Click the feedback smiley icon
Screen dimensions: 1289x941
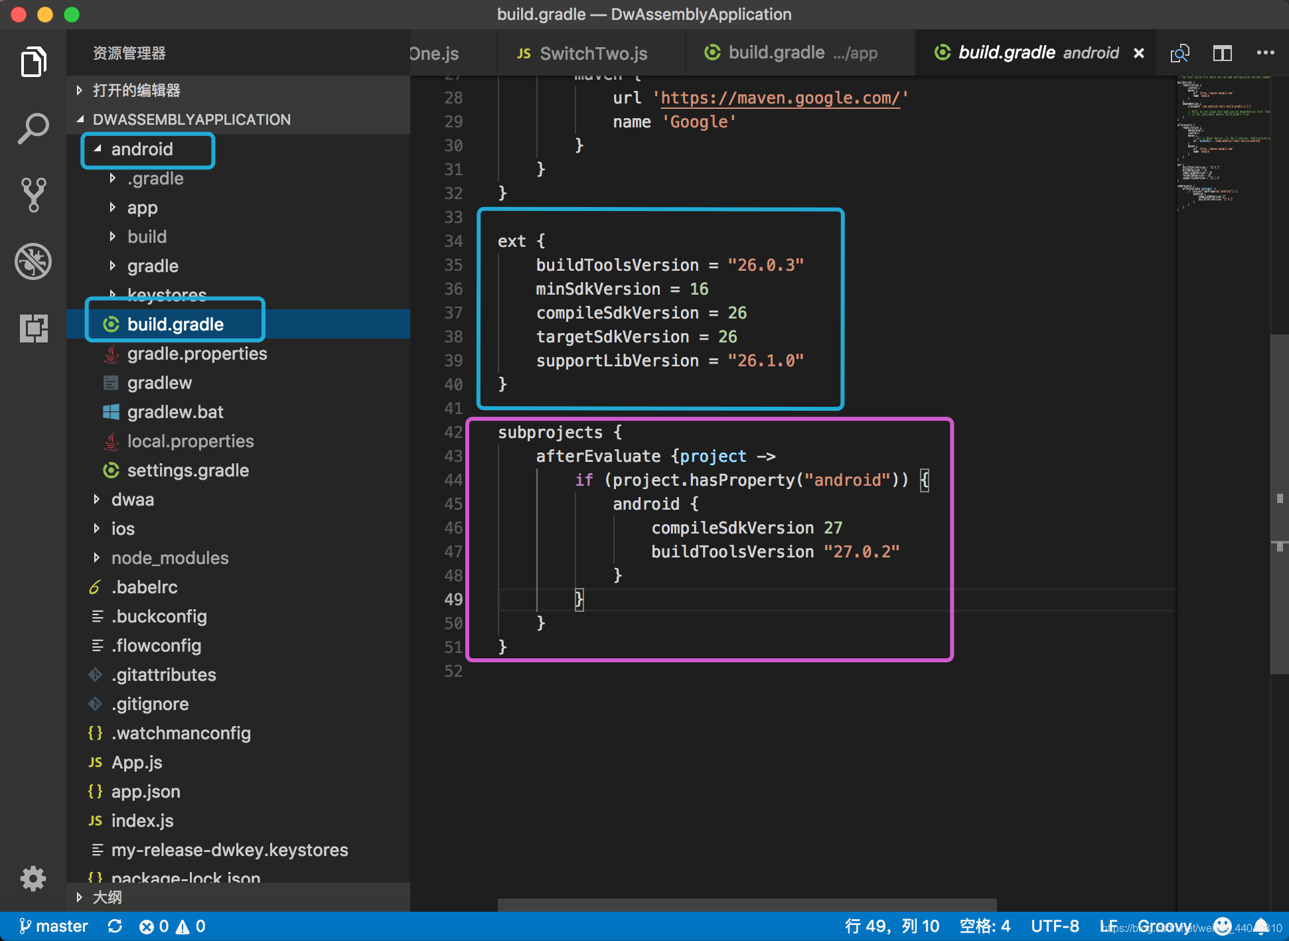[1223, 926]
